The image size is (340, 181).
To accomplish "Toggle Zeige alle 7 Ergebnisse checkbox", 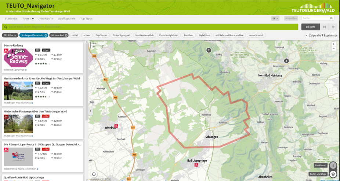I will (307, 36).
